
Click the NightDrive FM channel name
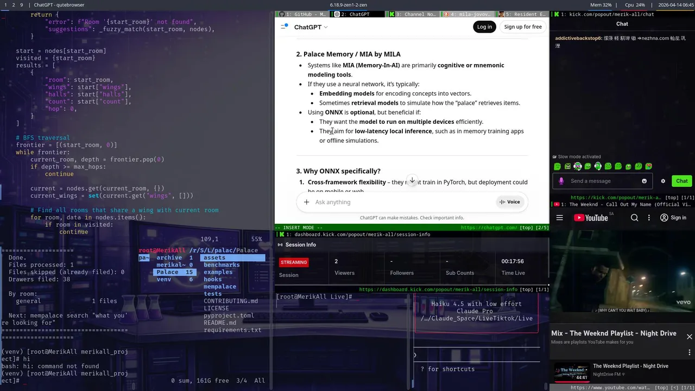coord(609,374)
